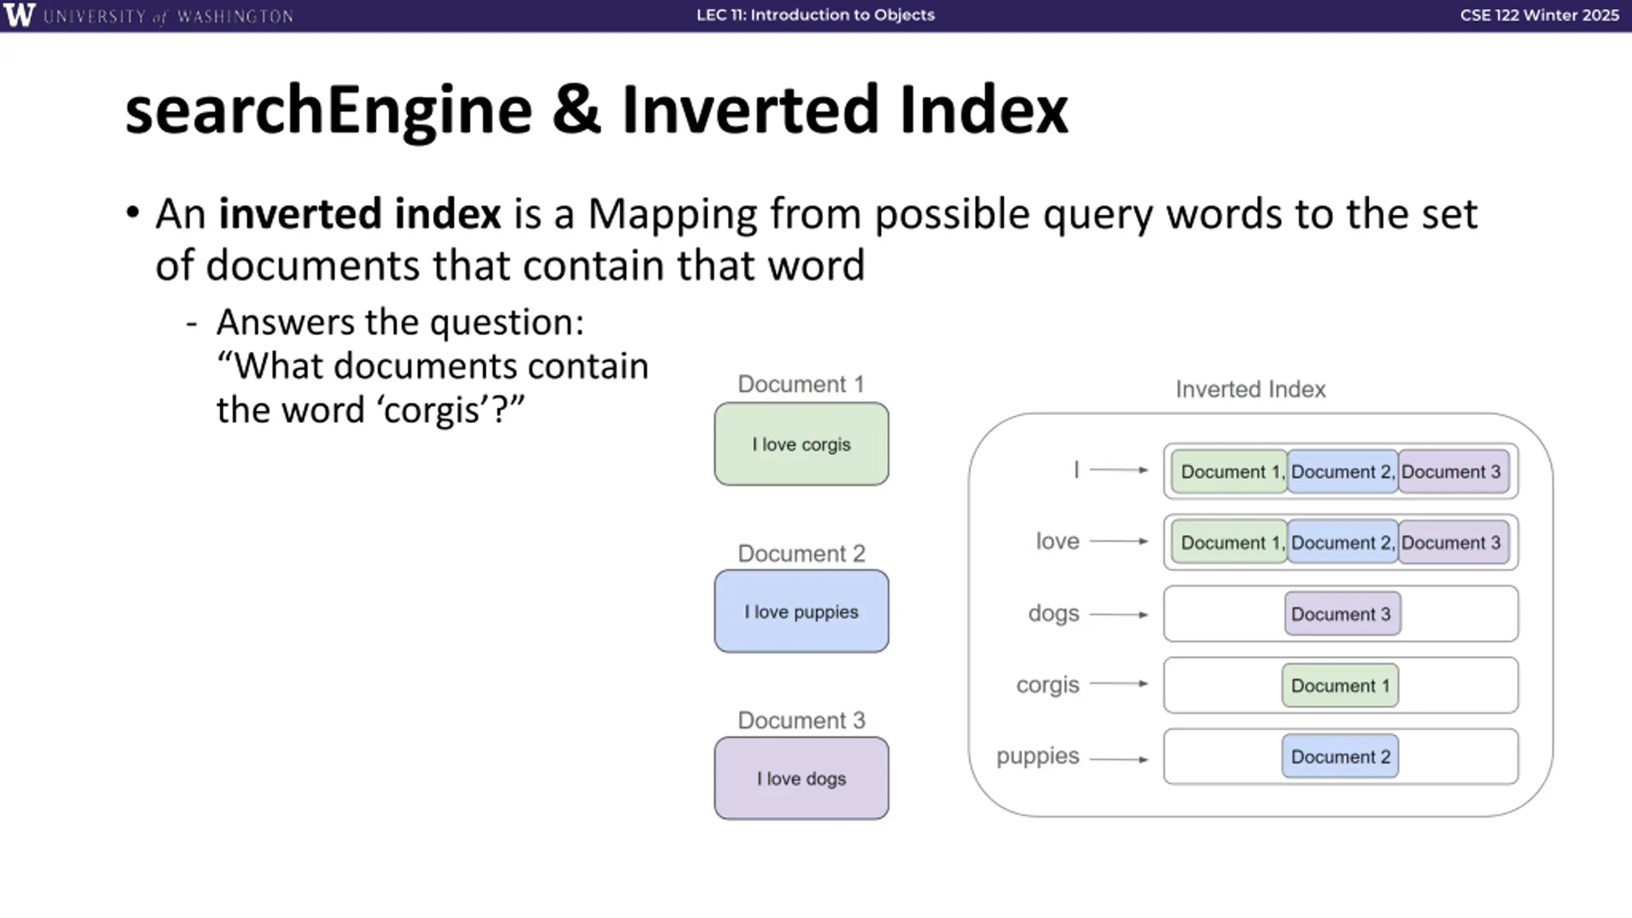Viewport: 1632px width, 918px height.
Task: Click the University of Washington W logo
Action: point(19,15)
